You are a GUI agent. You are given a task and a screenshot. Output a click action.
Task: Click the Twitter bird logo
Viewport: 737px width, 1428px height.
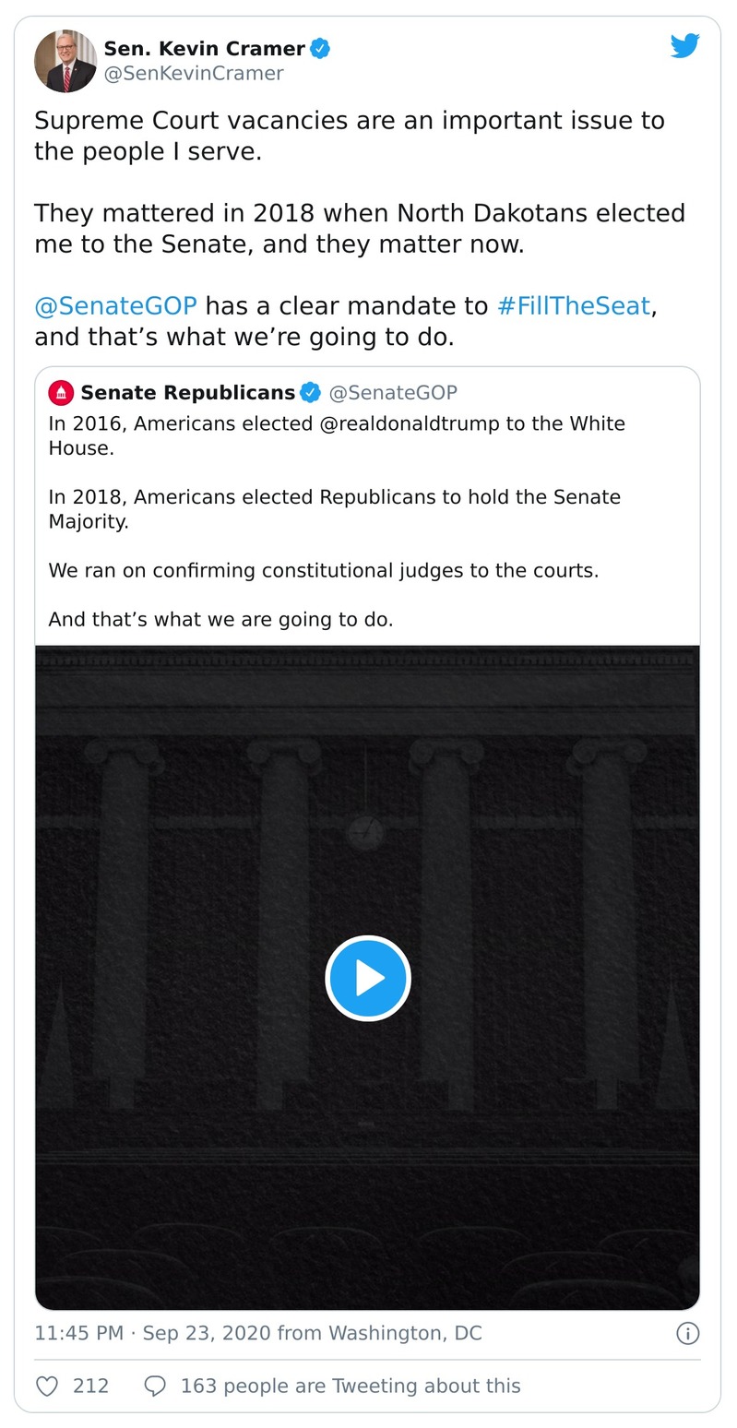(685, 44)
